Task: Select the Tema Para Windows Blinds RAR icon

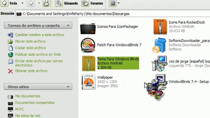Action: 89,63
